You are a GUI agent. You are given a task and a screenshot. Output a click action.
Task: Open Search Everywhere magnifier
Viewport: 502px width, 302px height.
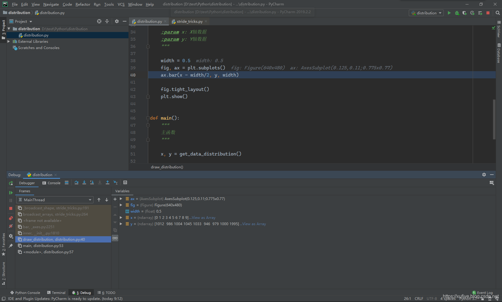coord(498,13)
